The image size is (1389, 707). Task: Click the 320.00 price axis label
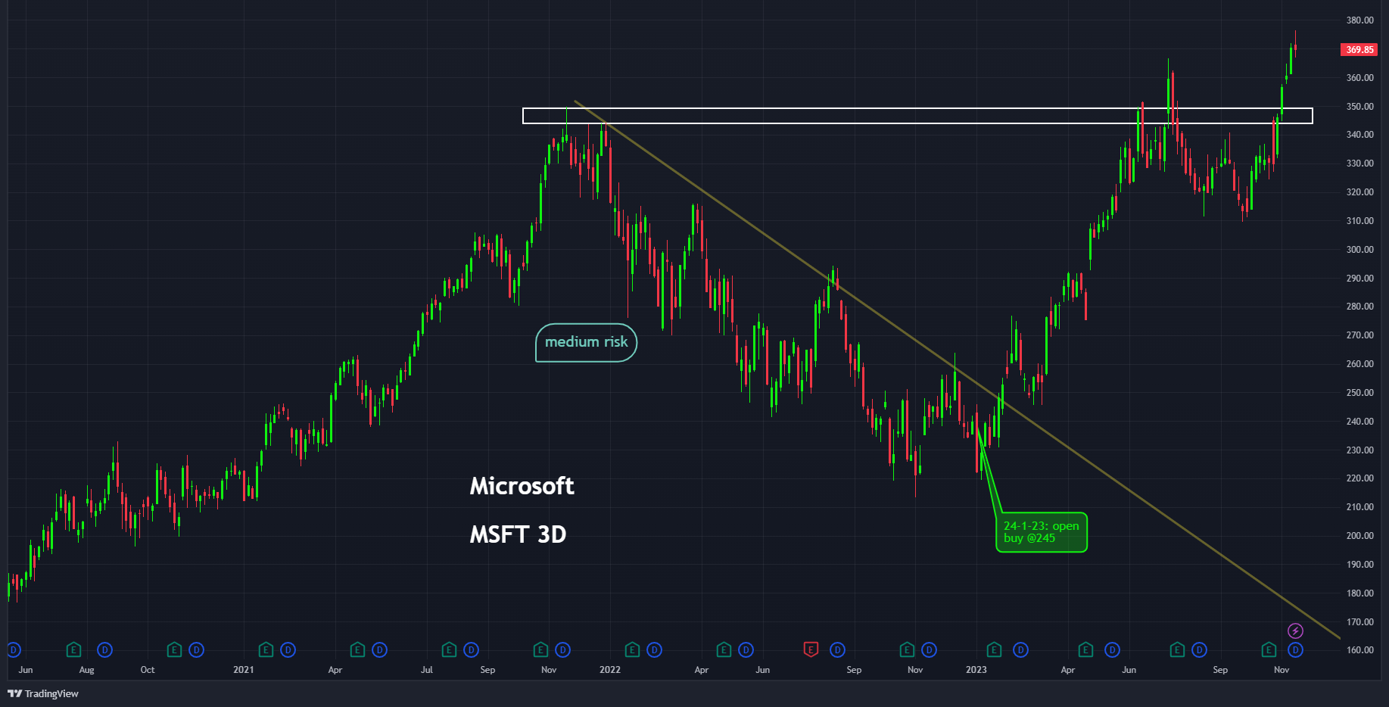(1360, 192)
